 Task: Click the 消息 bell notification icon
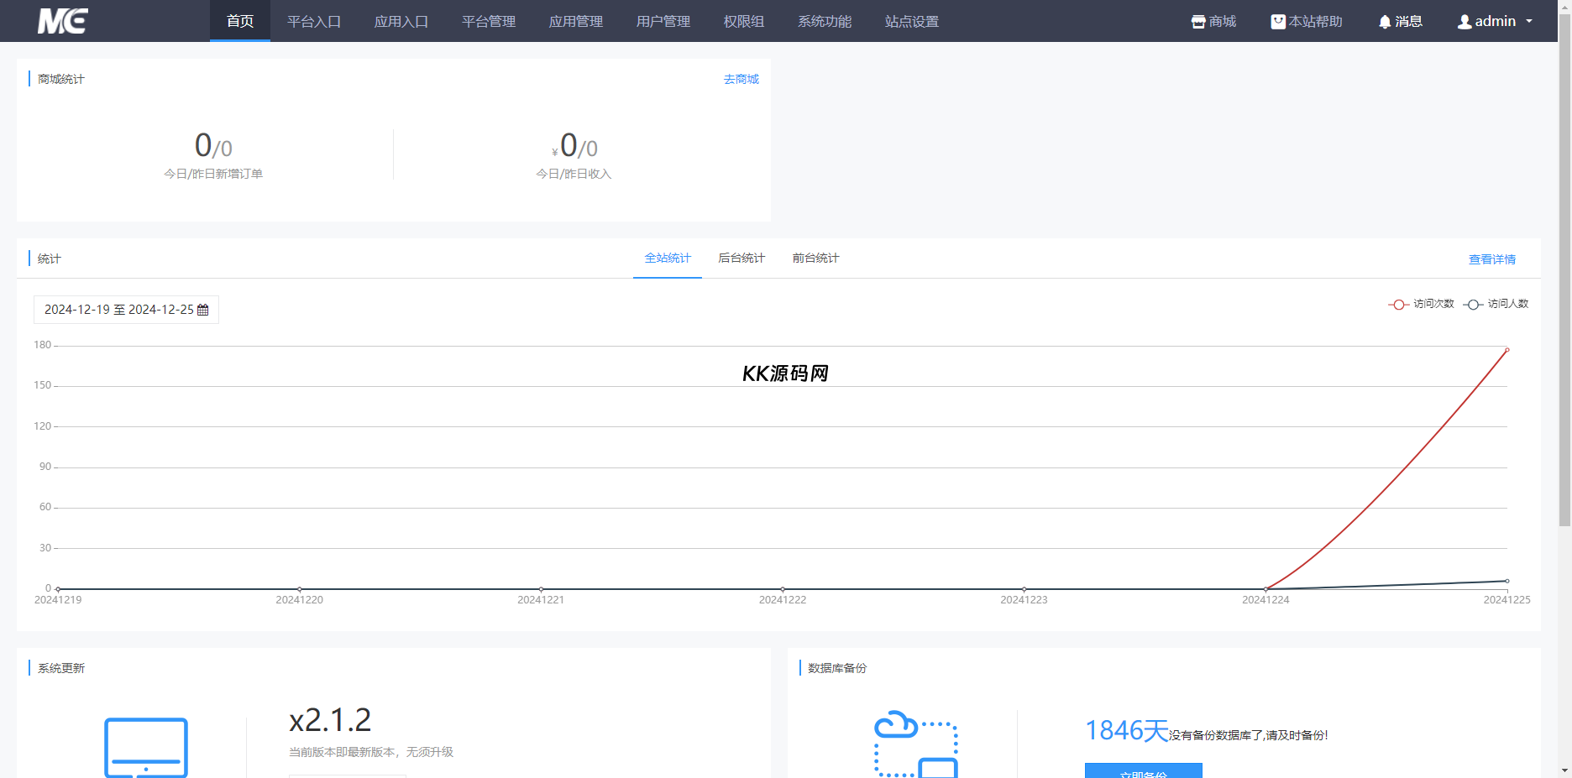click(1385, 22)
